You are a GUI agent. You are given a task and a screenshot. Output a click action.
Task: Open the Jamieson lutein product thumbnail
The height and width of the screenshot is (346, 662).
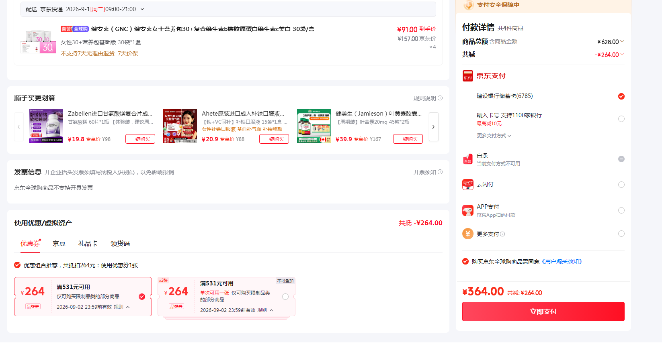pyautogui.click(x=314, y=126)
